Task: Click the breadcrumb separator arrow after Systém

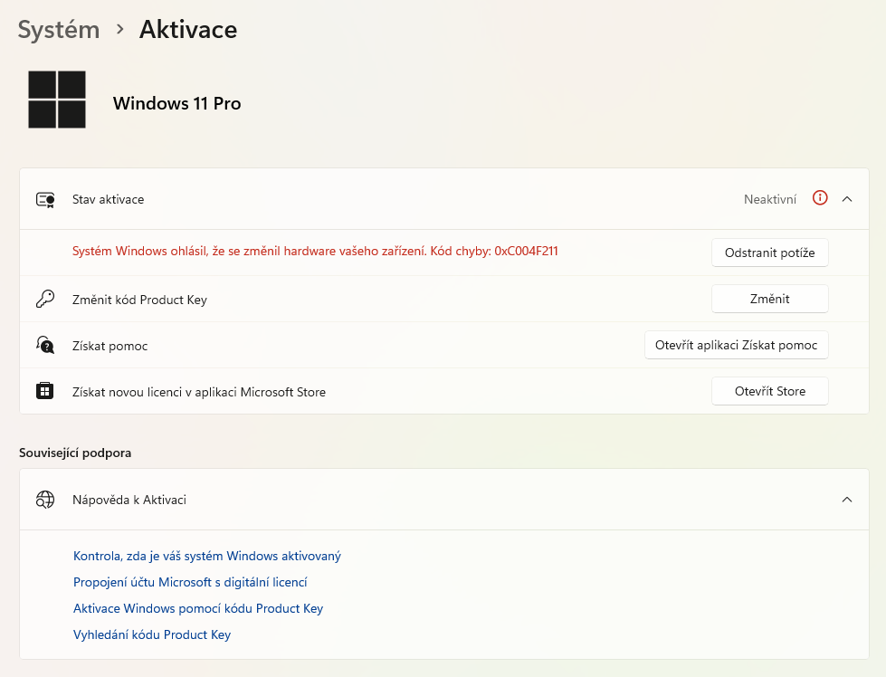Action: [x=119, y=29]
